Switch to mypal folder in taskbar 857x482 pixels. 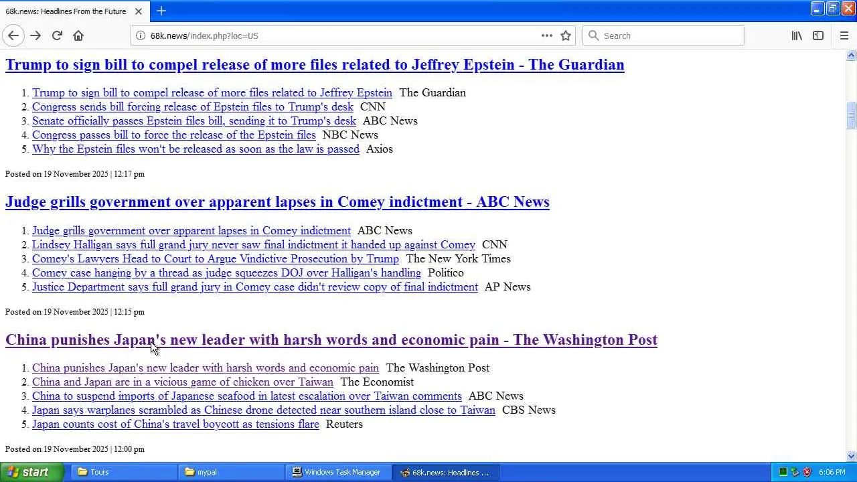[230, 472]
